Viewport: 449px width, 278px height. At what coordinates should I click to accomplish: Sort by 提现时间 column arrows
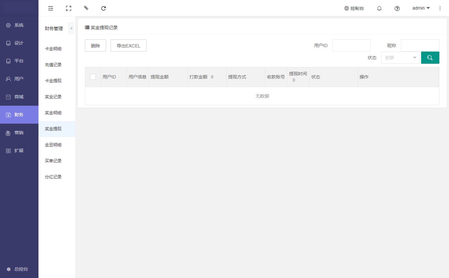pos(294,80)
